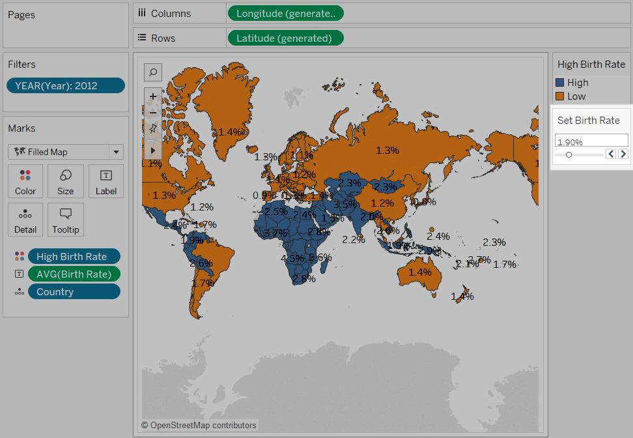Click the Pages shelf heading
Image resolution: width=633 pixels, height=438 pixels.
pos(21,15)
